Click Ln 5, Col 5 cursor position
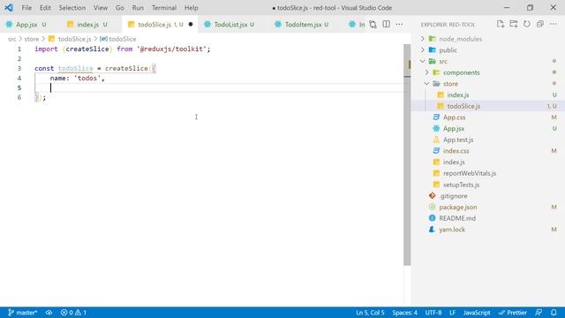 (x=370, y=313)
